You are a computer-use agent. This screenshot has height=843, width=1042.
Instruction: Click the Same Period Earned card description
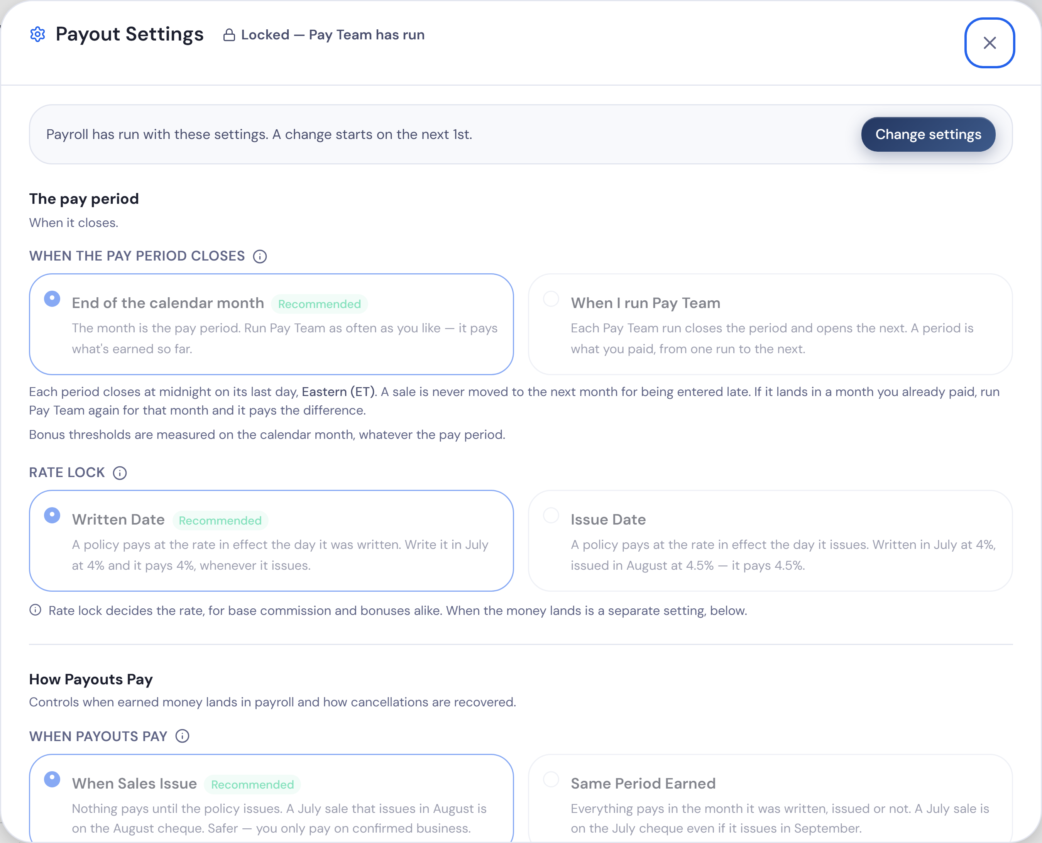(780, 818)
